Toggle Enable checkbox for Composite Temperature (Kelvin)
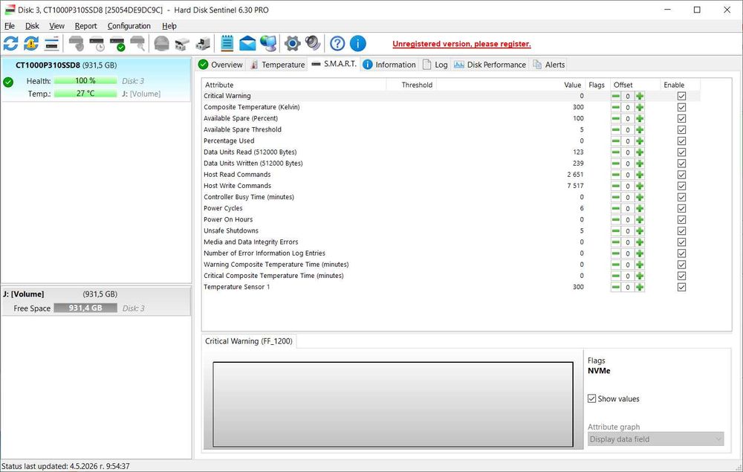 (681, 107)
